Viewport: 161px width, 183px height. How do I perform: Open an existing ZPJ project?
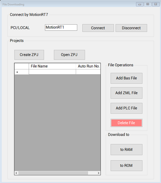click(69, 55)
